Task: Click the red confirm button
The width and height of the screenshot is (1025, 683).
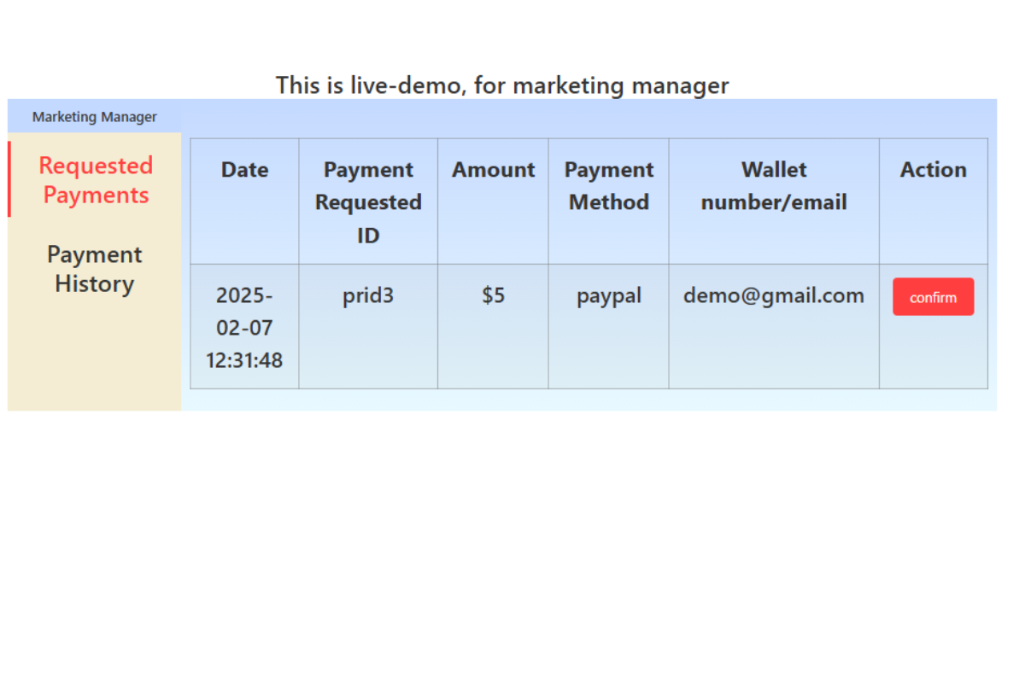Action: coord(933,297)
